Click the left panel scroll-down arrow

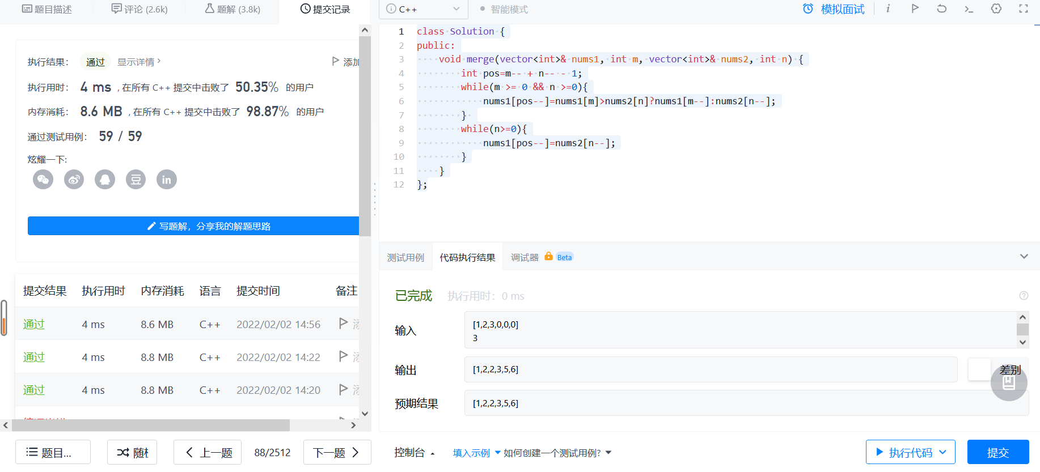pyautogui.click(x=365, y=414)
